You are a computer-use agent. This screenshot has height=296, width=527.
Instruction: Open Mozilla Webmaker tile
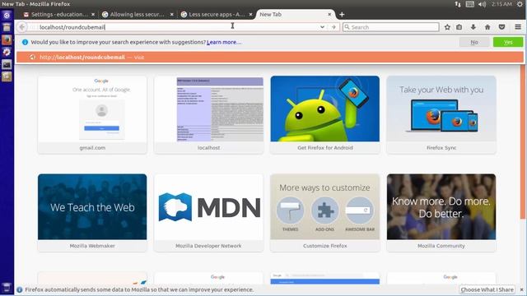click(92, 212)
